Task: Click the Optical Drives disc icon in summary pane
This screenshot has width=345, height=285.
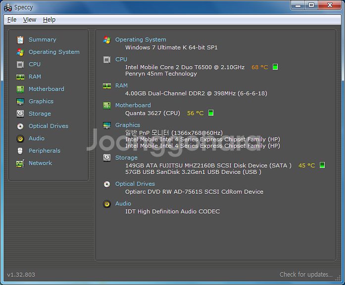Action: pos(107,184)
